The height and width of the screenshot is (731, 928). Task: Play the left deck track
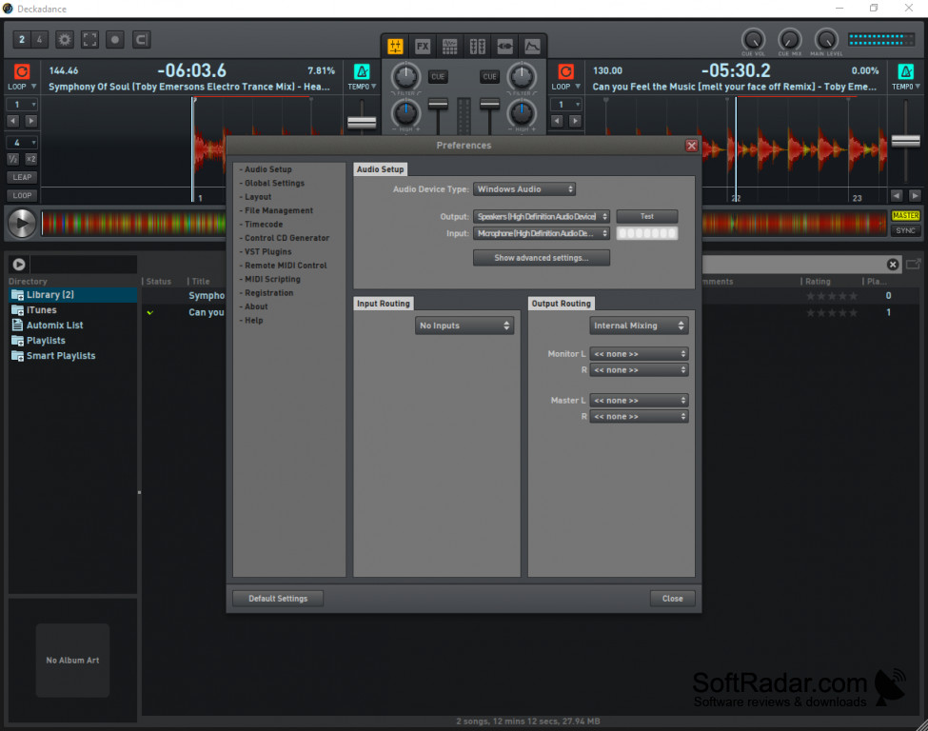pos(22,223)
